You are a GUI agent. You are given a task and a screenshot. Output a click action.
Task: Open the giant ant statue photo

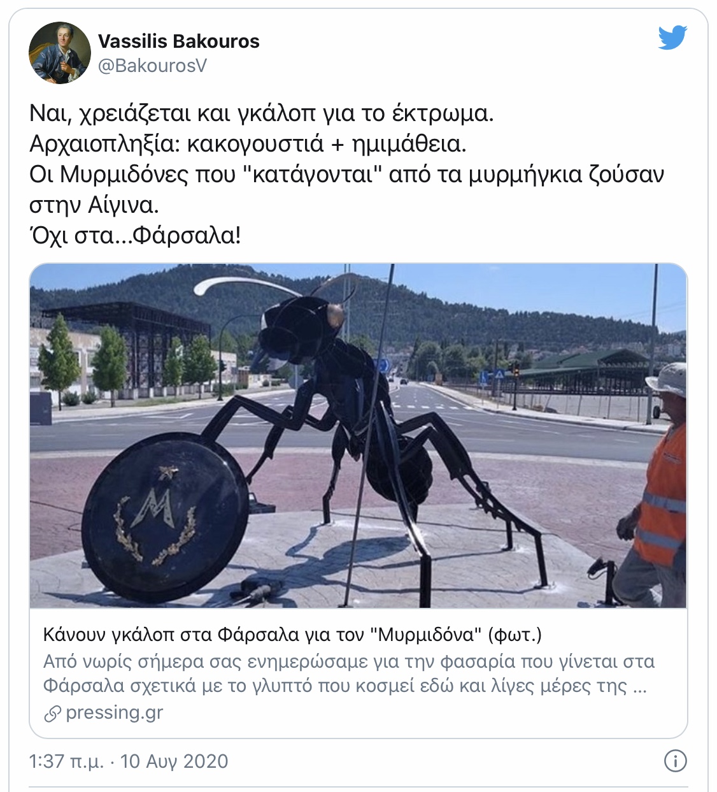pyautogui.click(x=358, y=436)
